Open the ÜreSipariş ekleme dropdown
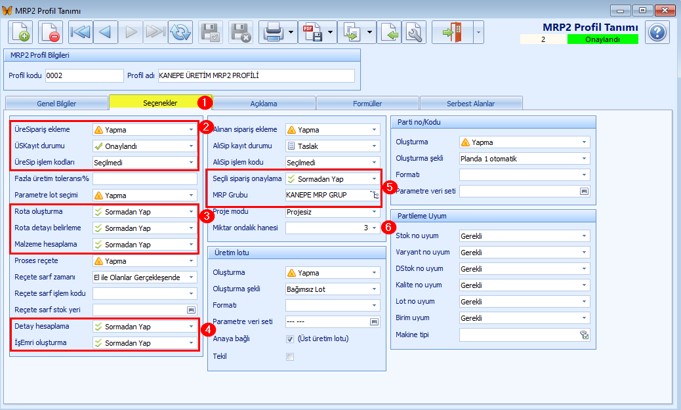681x410 pixels. [191, 129]
